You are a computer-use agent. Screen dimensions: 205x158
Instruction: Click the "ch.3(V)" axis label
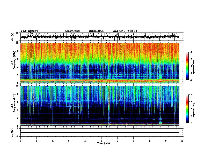pos(12,132)
